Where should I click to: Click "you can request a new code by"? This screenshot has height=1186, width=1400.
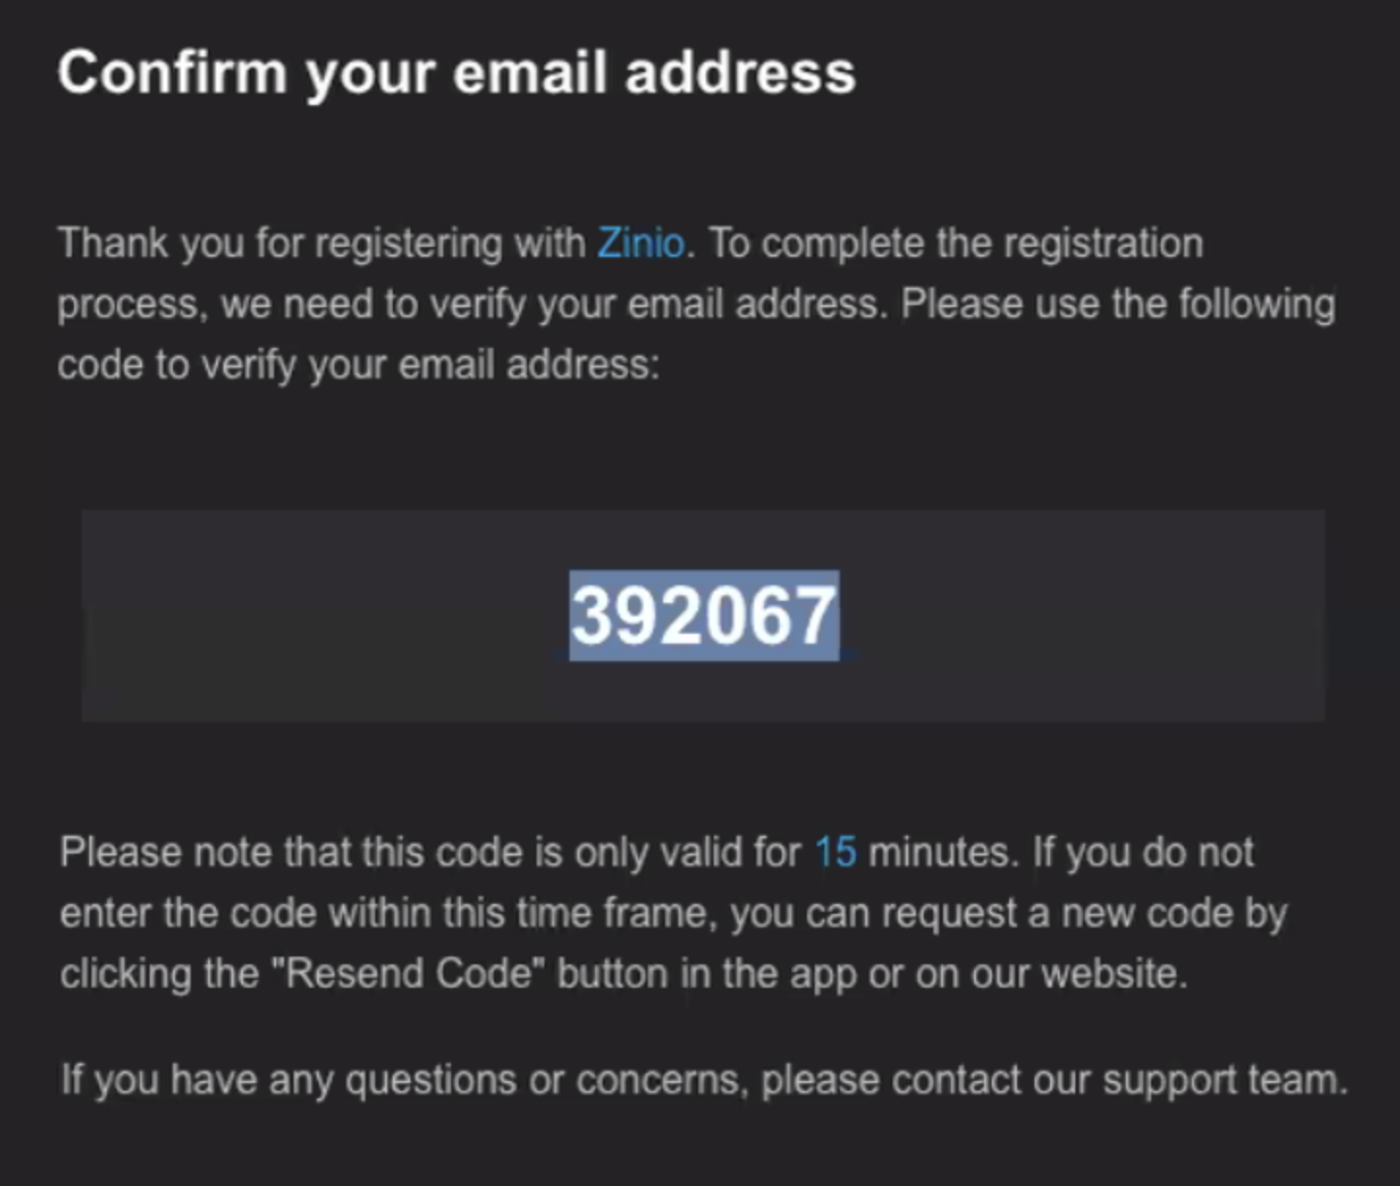1008,914
